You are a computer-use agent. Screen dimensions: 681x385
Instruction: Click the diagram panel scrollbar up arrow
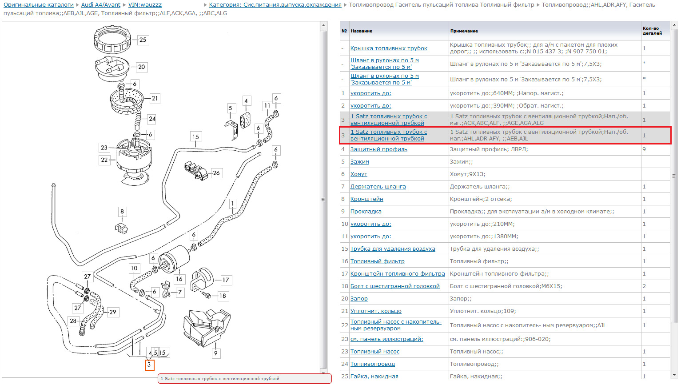point(323,25)
